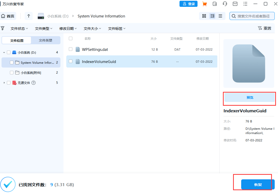Click the 无源文件 red file icon

(14, 83)
